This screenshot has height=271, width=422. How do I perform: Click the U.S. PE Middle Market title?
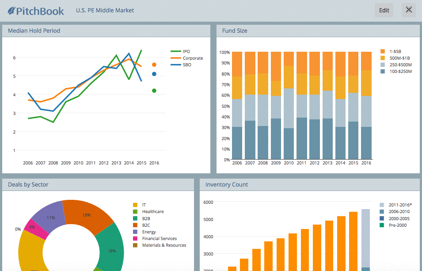coord(105,10)
